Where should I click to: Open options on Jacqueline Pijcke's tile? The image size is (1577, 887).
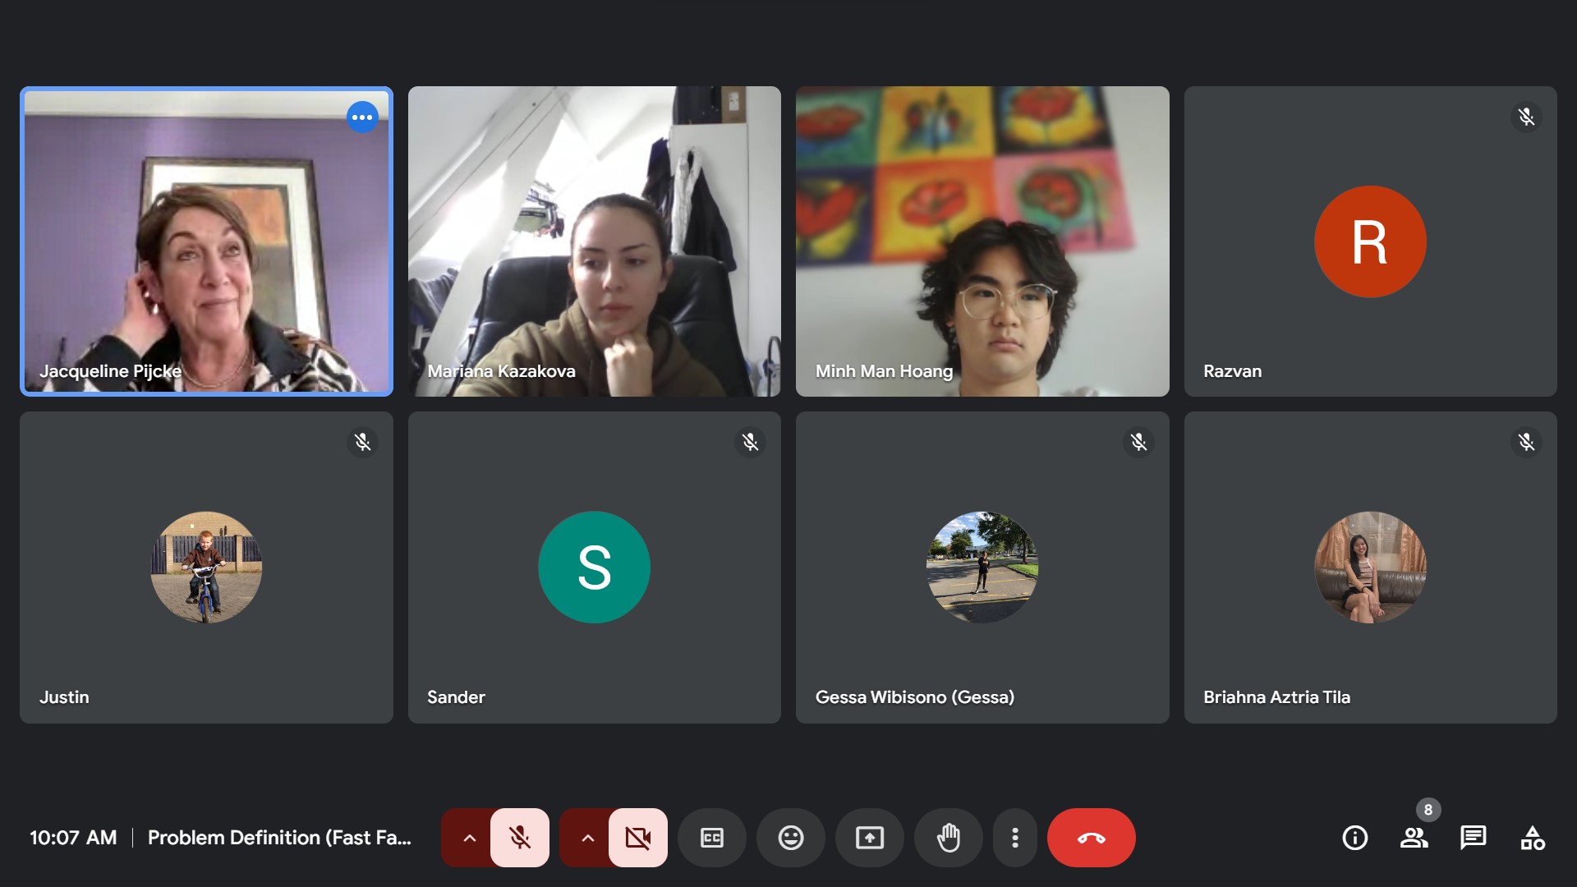pyautogui.click(x=362, y=117)
